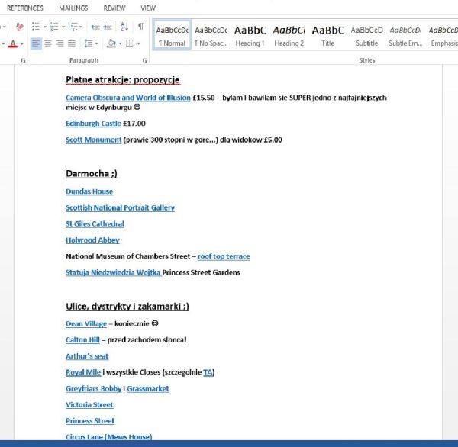Open the Holyrood Abbey hyperlink
The width and height of the screenshot is (458, 447).
tap(92, 240)
